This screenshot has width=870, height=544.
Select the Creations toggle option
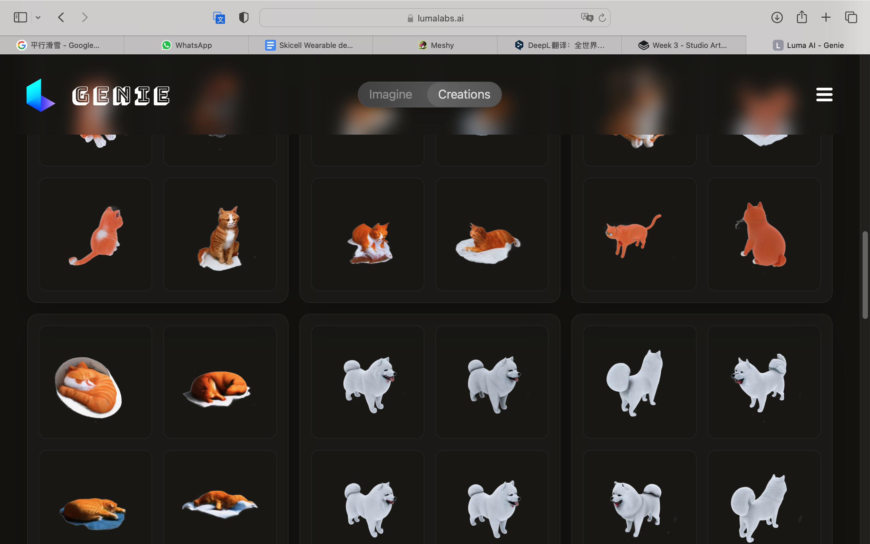coord(464,94)
